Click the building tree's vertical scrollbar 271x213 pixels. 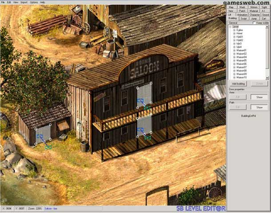(267, 49)
